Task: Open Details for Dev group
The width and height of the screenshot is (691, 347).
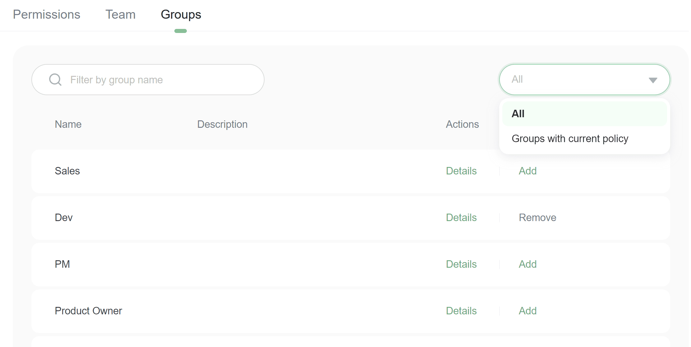Action: tap(461, 218)
